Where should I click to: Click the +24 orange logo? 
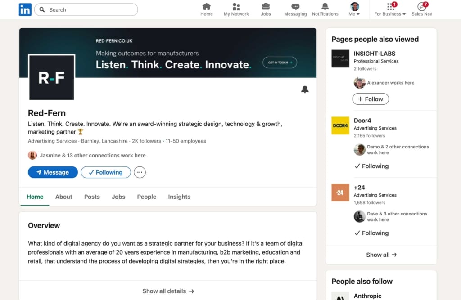tap(340, 193)
